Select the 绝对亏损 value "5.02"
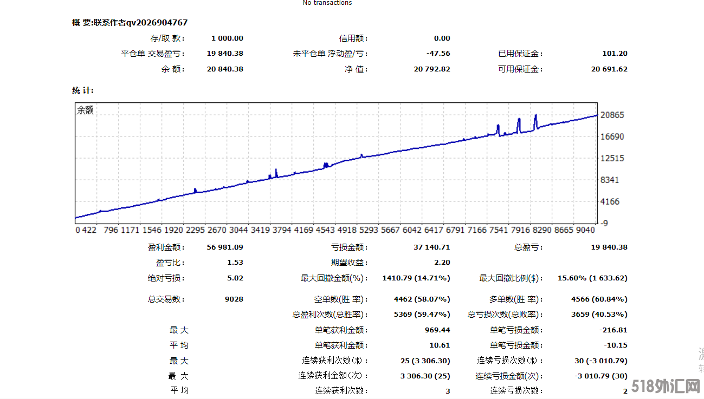Viewport: 704px width, 399px height. pyautogui.click(x=236, y=278)
